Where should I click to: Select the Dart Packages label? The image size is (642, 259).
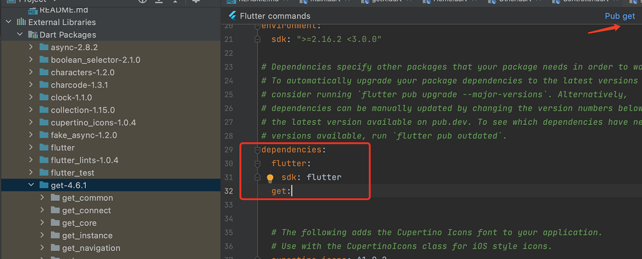(x=68, y=35)
